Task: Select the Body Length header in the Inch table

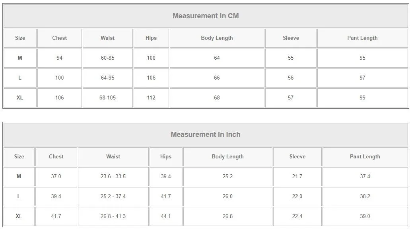Action: point(227,157)
